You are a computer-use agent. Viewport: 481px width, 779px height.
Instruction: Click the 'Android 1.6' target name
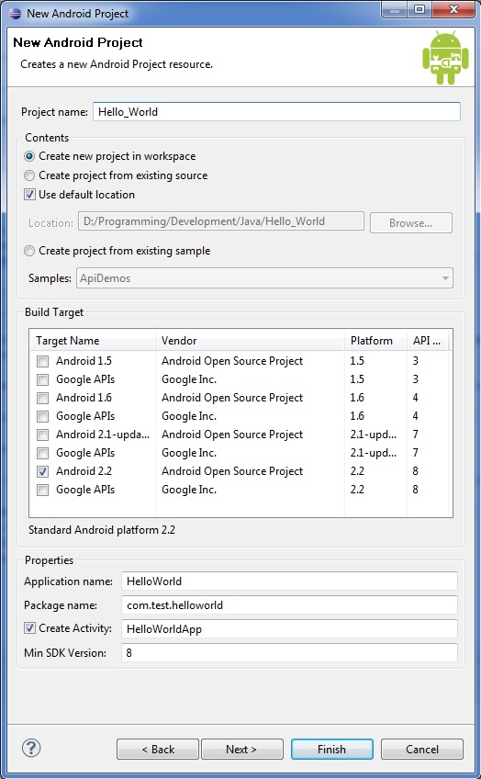84,398
